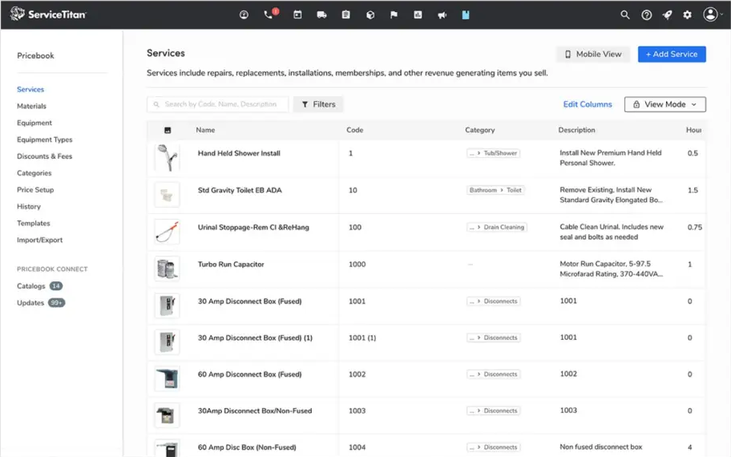Click the Turbo Run Capacitor thumbnail
The height and width of the screenshot is (457, 731).
(167, 269)
